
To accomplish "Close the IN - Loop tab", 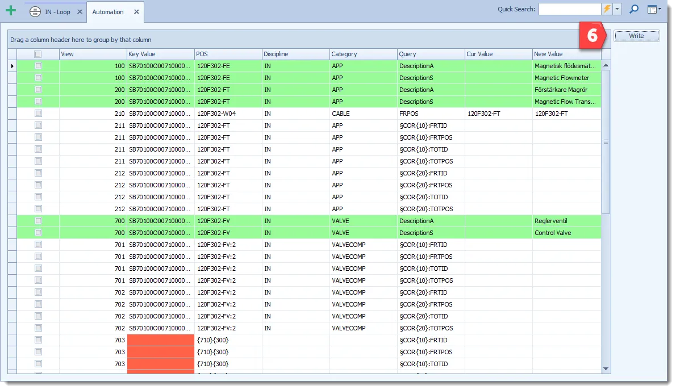I will pyautogui.click(x=80, y=11).
